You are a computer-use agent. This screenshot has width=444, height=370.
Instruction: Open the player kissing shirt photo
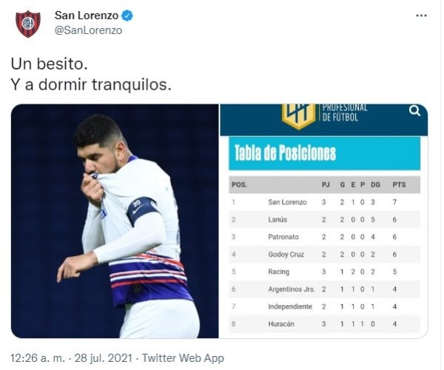115,221
